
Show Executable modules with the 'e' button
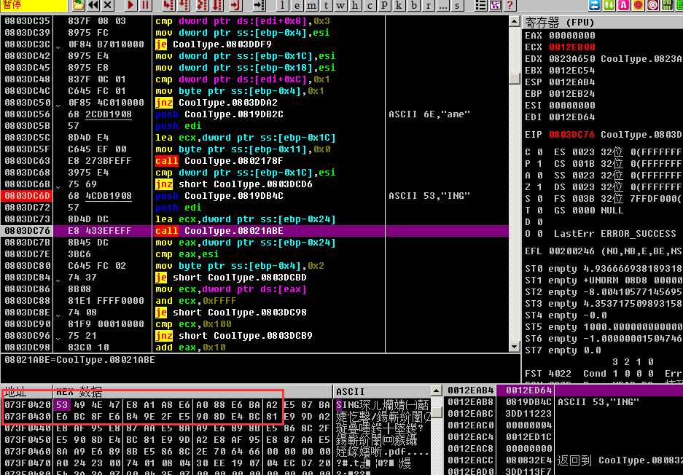tap(297, 5)
